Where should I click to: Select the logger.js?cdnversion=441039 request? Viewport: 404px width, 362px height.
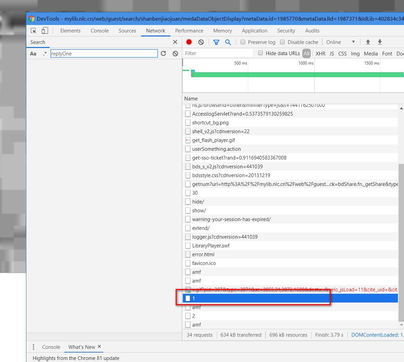coord(290,237)
